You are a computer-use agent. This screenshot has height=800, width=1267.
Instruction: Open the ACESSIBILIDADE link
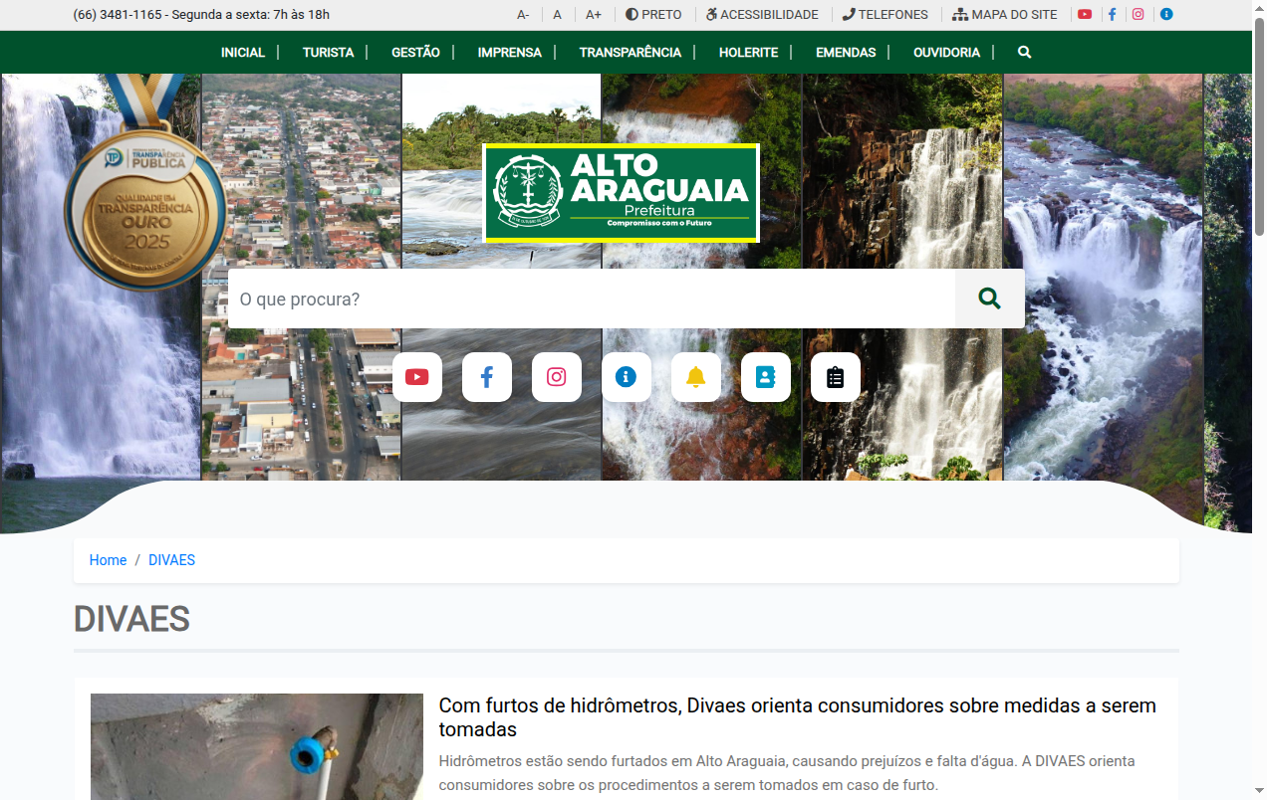[762, 15]
